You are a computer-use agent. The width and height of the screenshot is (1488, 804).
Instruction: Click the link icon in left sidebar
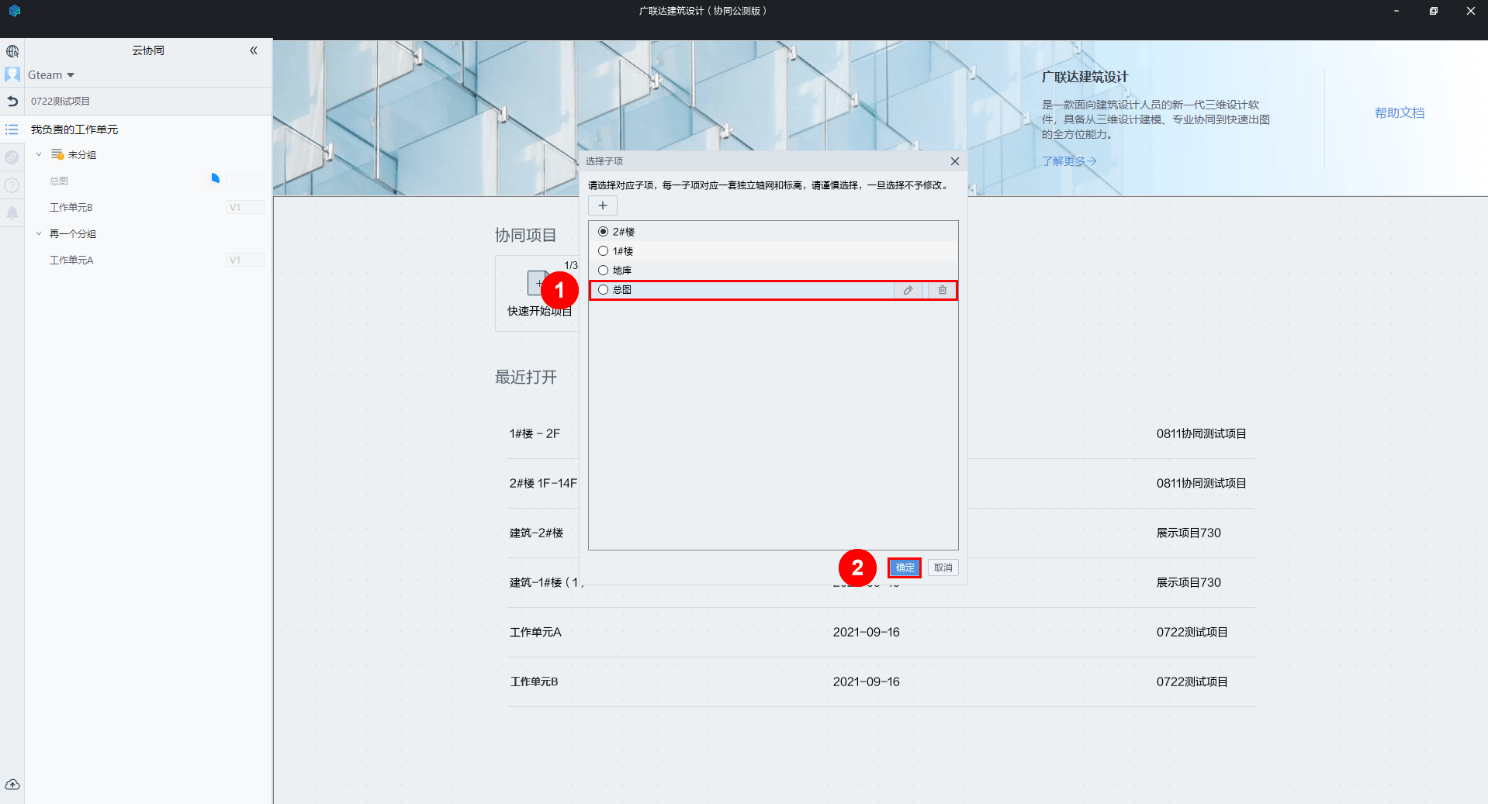12,157
